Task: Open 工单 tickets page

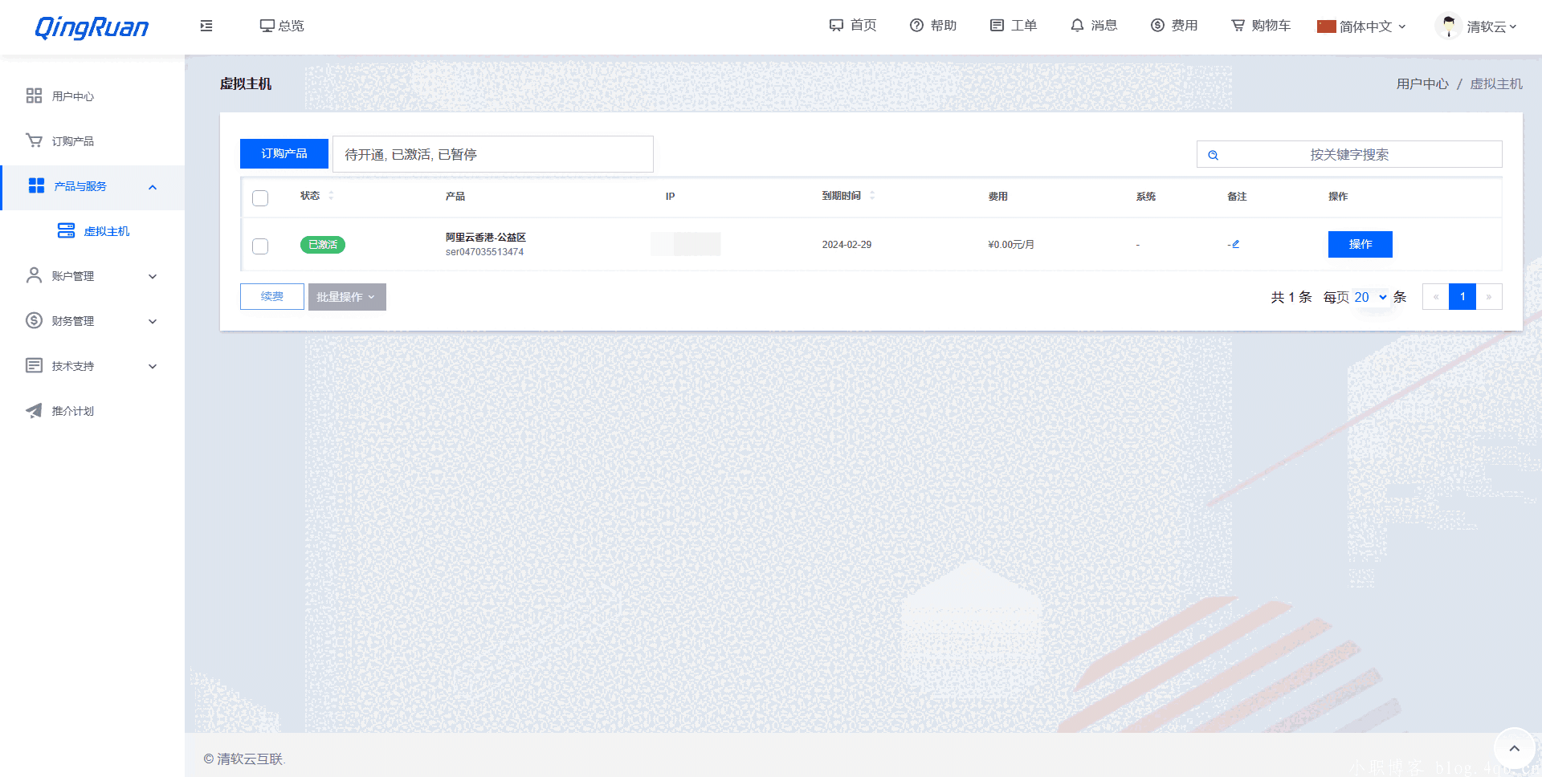Action: point(1014,26)
